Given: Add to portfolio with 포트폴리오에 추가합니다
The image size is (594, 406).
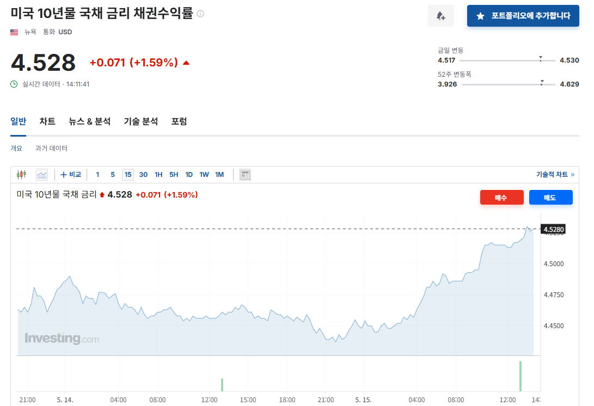Looking at the screenshot, I should 523,16.
